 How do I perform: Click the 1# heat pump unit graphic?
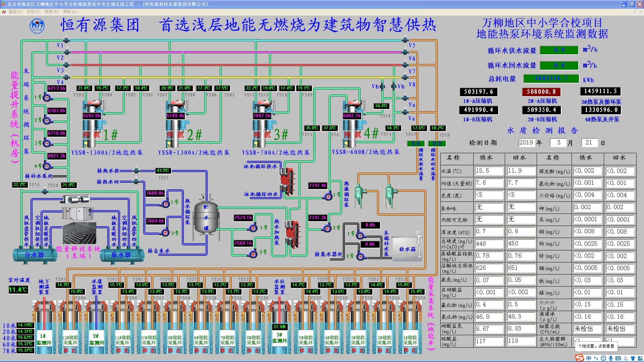tap(93, 124)
